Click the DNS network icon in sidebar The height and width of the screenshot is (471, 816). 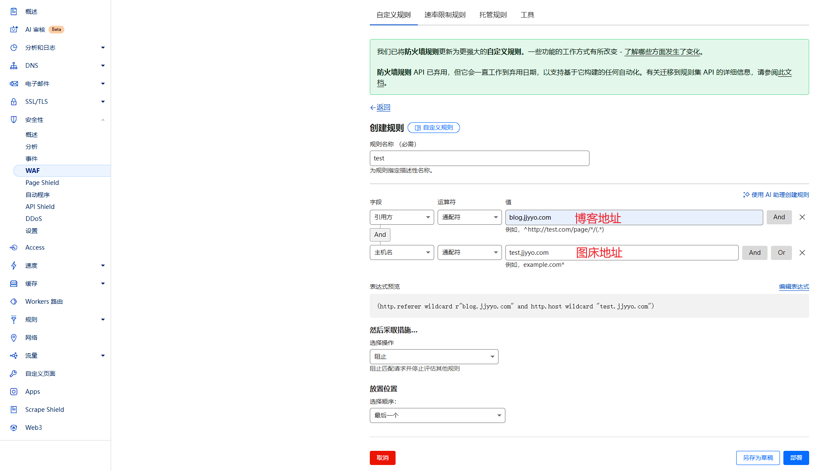(14, 66)
